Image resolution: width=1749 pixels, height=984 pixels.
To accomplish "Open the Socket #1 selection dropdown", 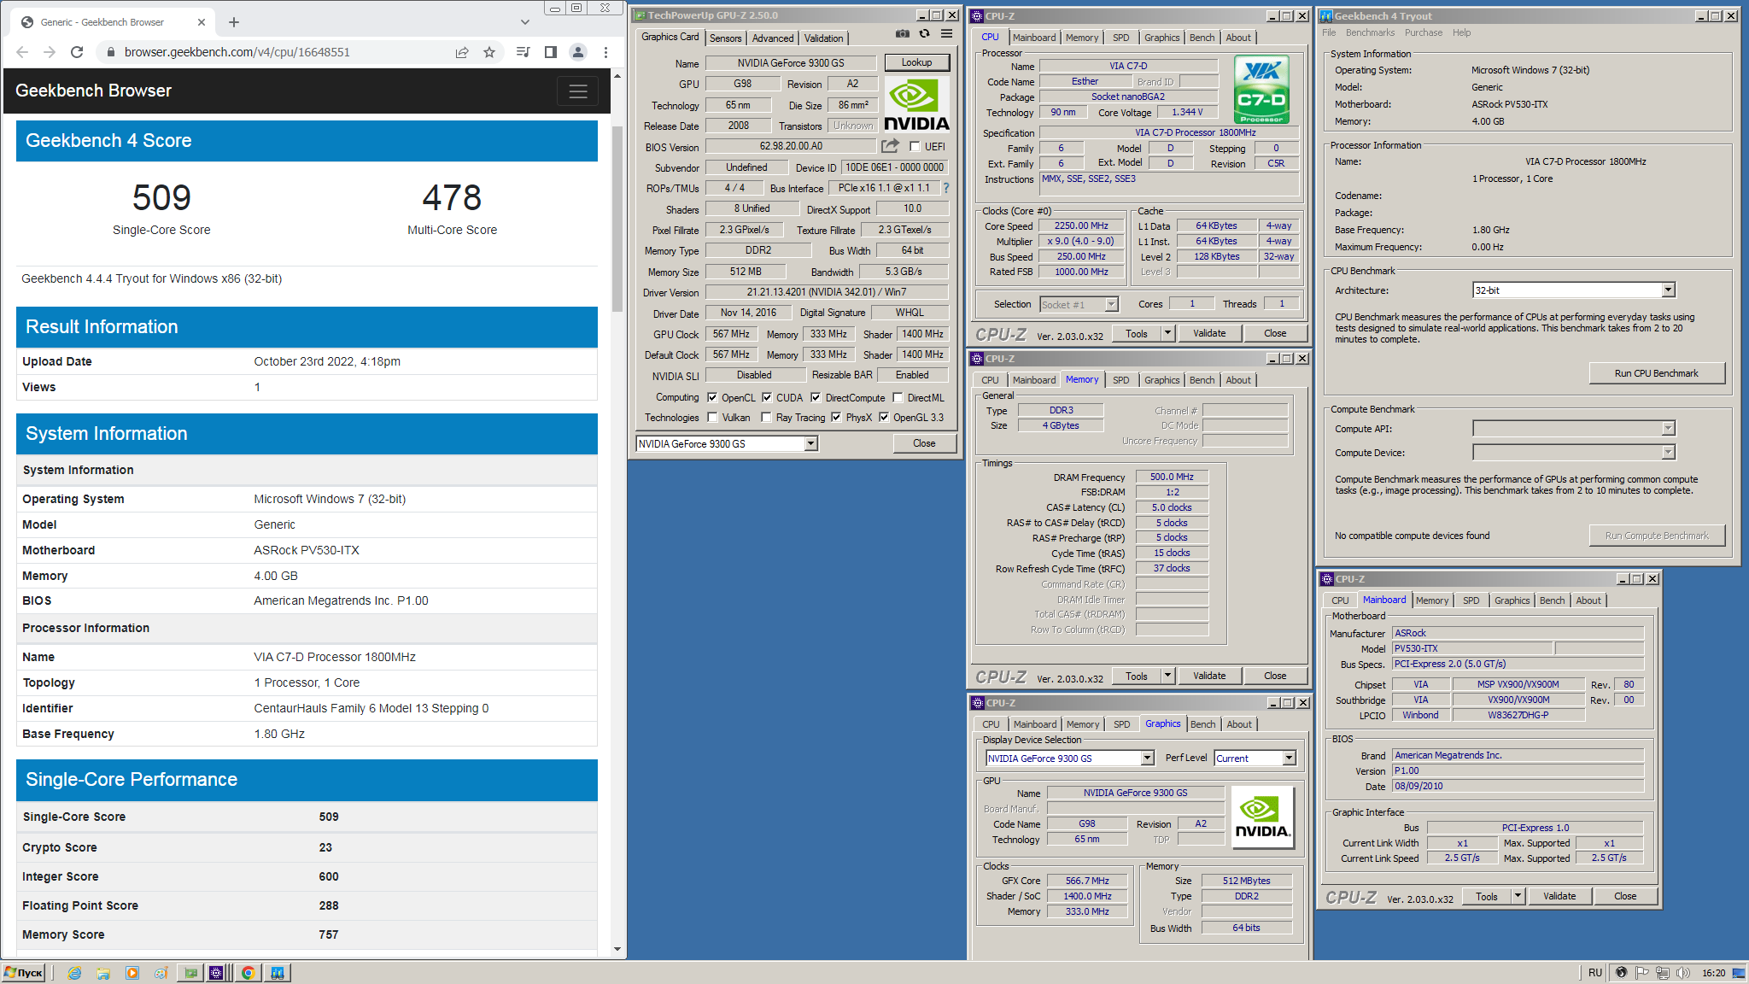I will (1111, 305).
